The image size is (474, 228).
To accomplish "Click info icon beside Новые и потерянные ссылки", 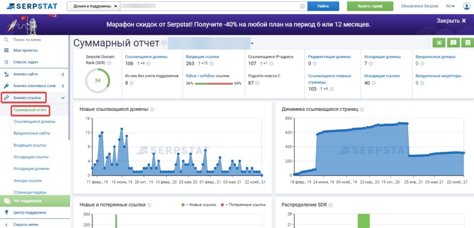I will click(149, 205).
